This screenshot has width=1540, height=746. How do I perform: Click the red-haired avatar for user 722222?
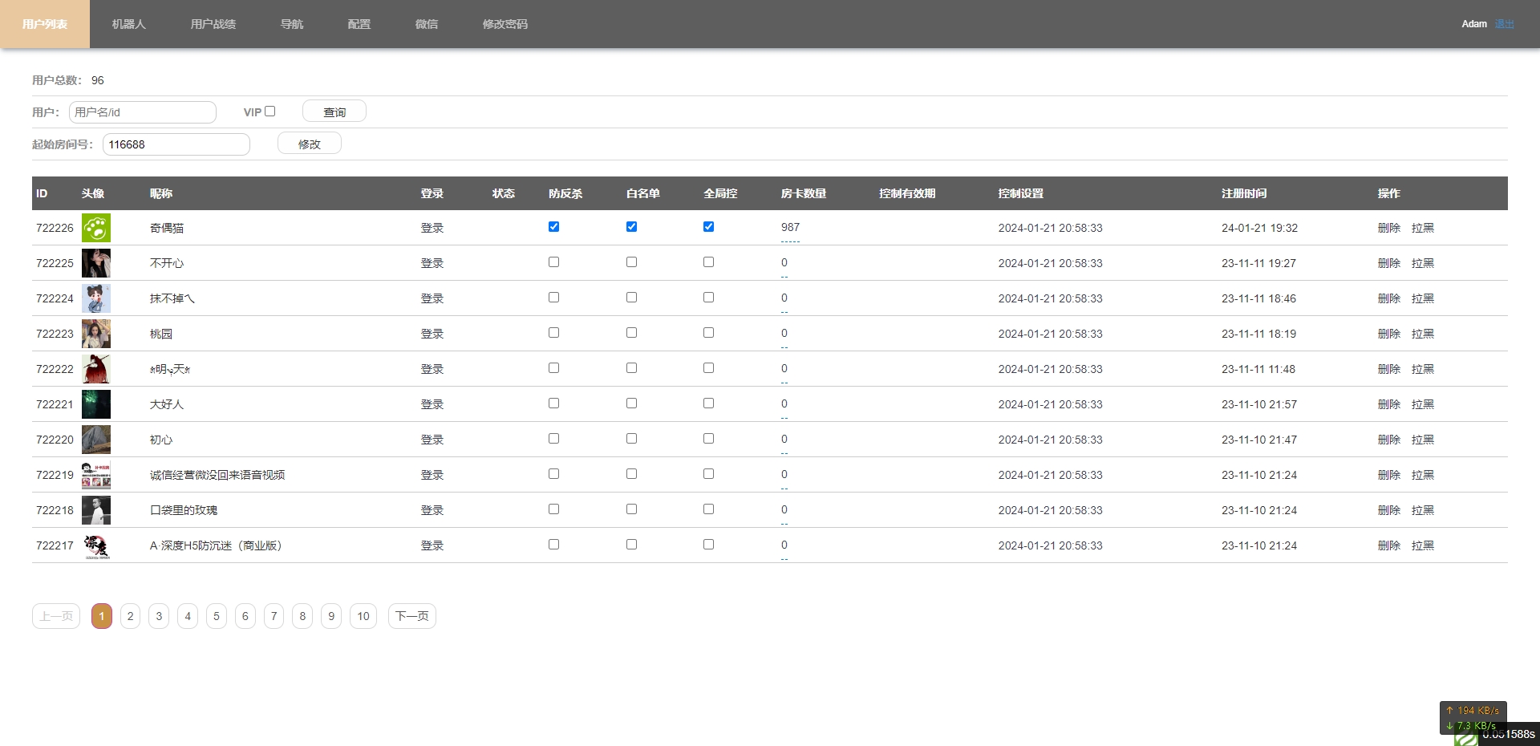(95, 369)
